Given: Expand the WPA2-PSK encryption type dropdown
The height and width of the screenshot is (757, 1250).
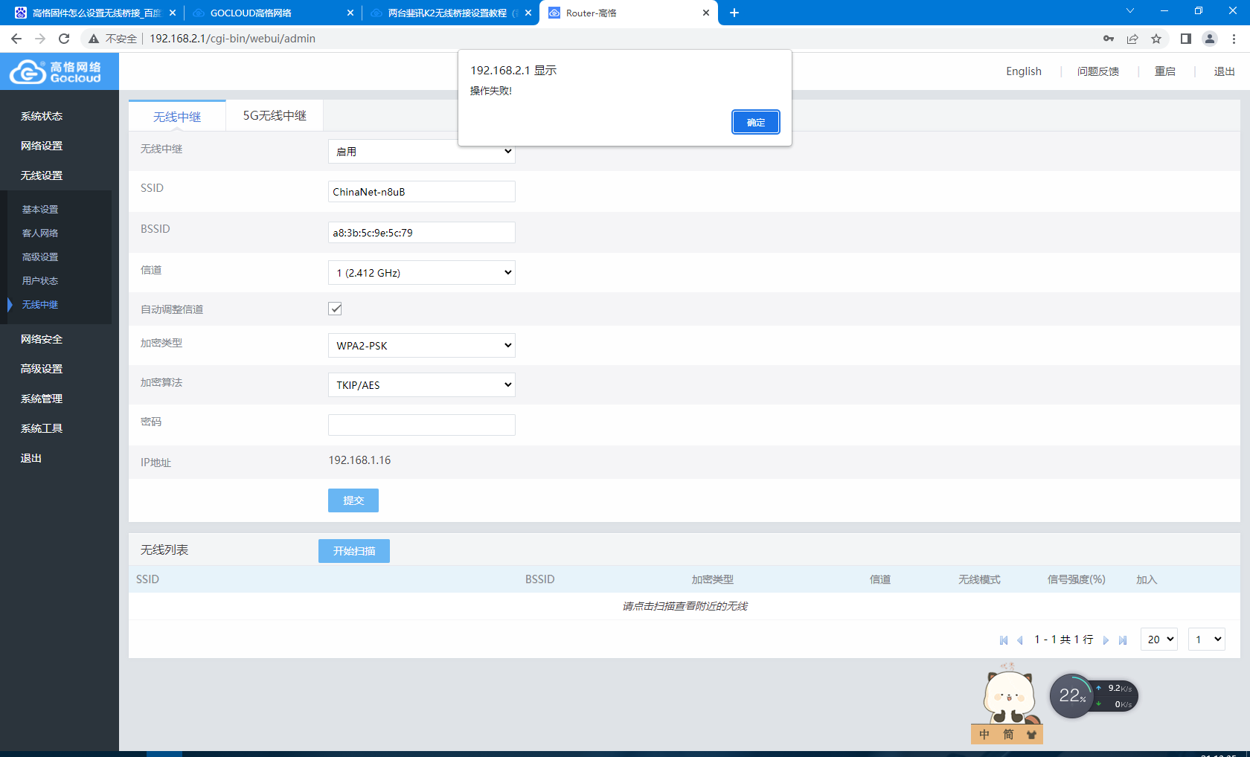Looking at the screenshot, I should pos(421,346).
